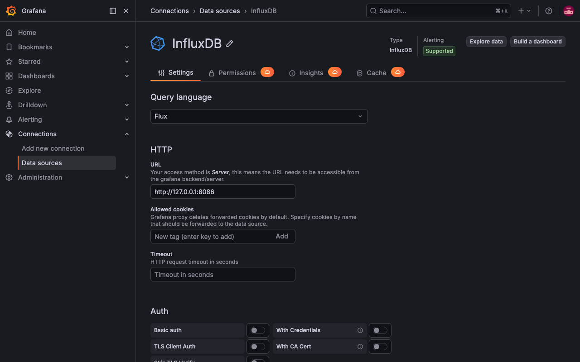This screenshot has height=362, width=580.
Task: Click the Alerting bell icon
Action: tap(9, 119)
